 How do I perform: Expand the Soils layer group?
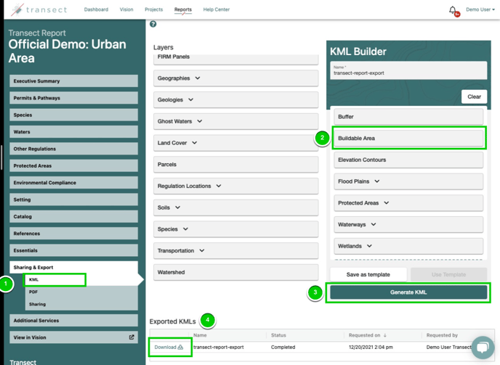[x=177, y=208]
